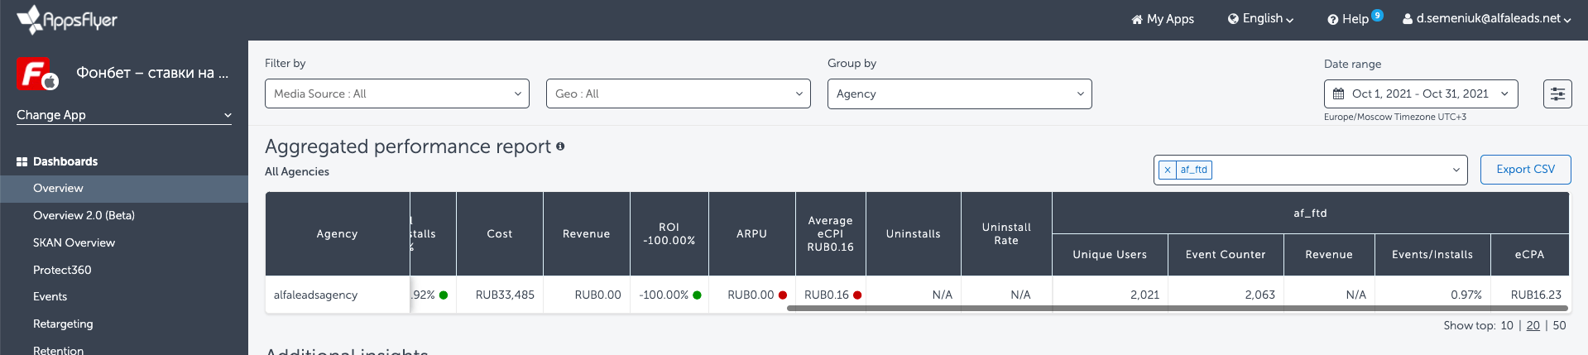Open the filter settings sliders icon

coord(1557,94)
